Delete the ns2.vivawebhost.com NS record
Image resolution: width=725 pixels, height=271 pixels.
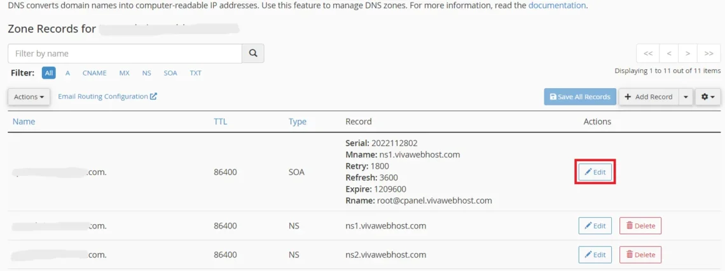(640, 254)
